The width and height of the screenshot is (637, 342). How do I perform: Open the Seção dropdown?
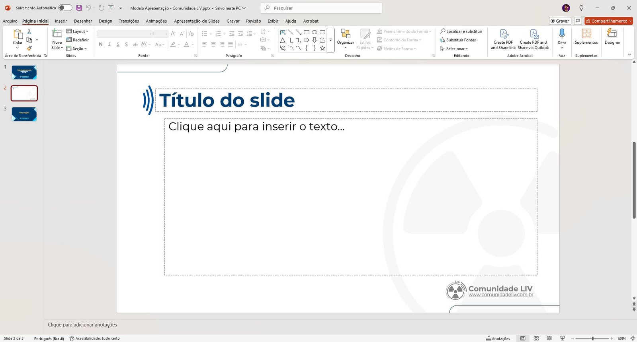pos(76,49)
